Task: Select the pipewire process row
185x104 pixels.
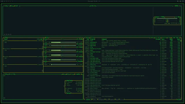Action: click(132, 96)
